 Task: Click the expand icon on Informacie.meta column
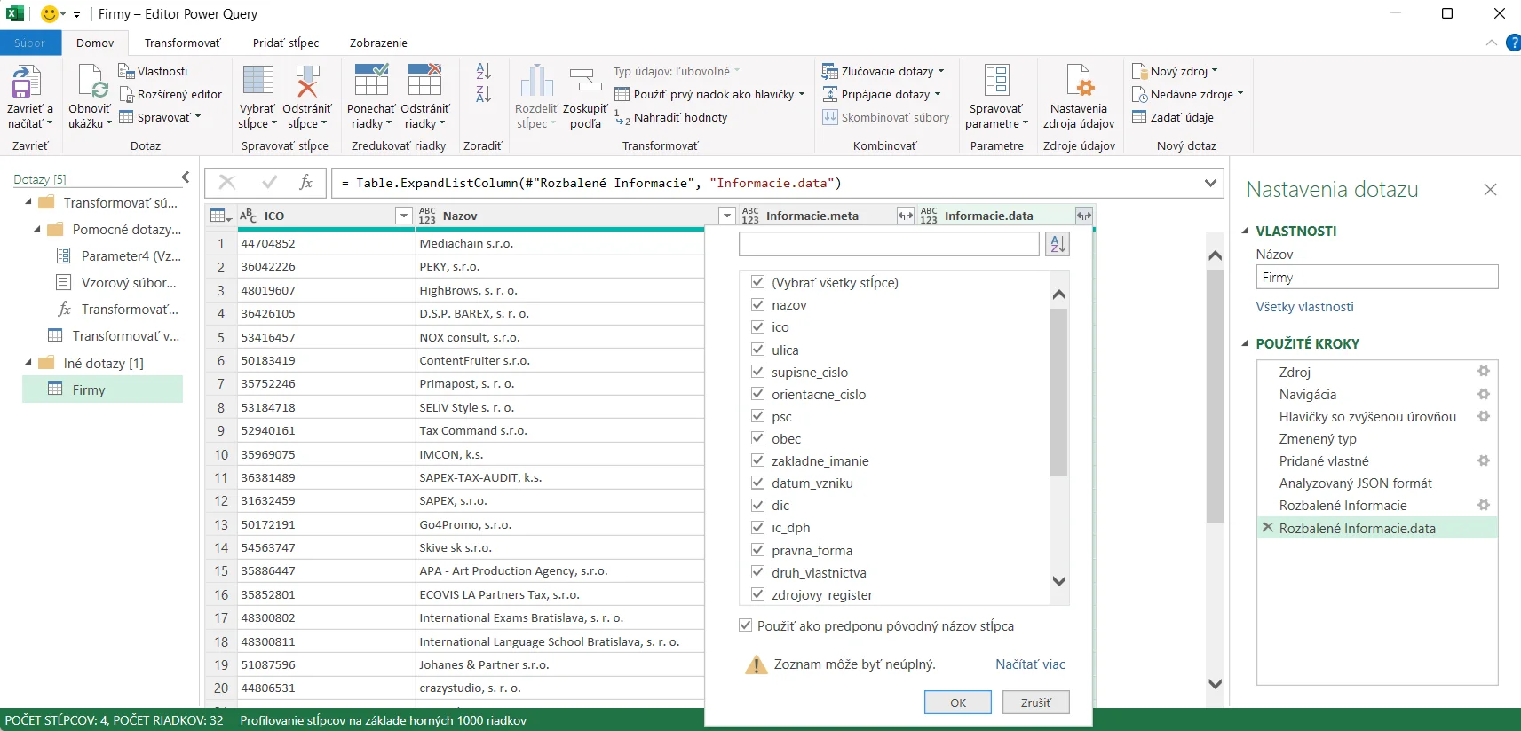click(x=905, y=216)
